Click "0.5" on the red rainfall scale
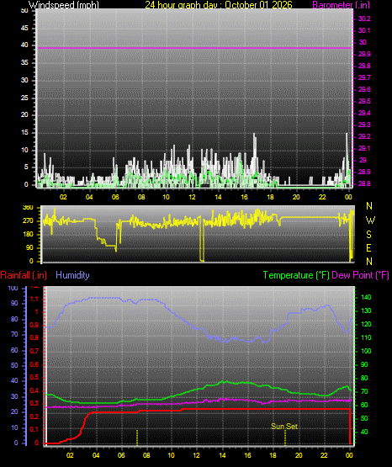392x467 pixels. pos(34,377)
